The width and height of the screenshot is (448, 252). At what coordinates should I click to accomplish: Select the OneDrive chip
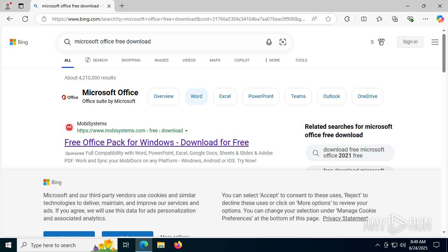click(x=367, y=96)
